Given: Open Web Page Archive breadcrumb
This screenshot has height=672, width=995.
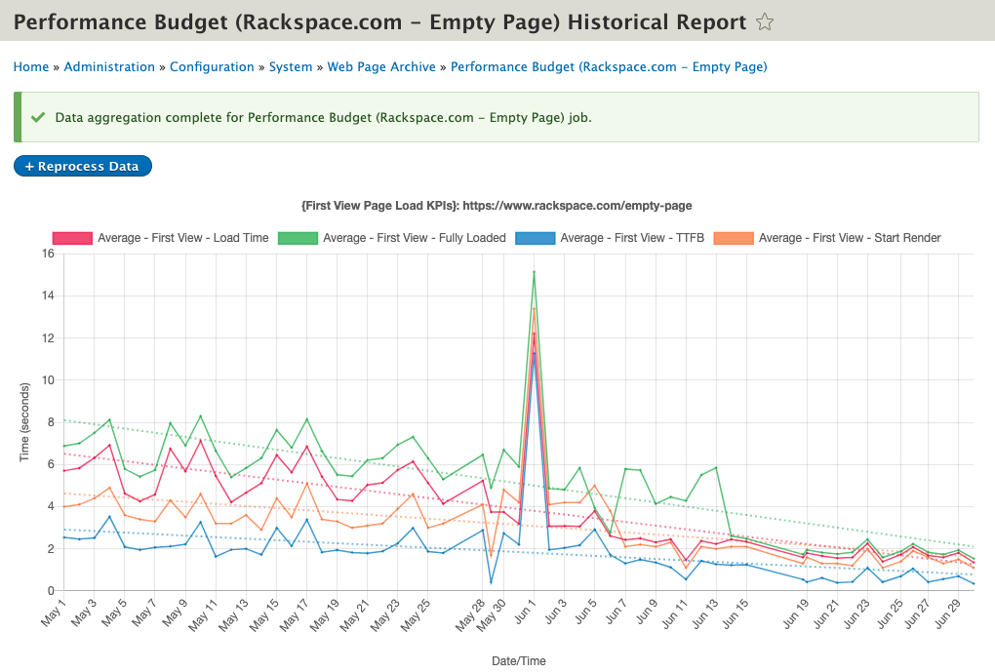Looking at the screenshot, I should tap(381, 66).
